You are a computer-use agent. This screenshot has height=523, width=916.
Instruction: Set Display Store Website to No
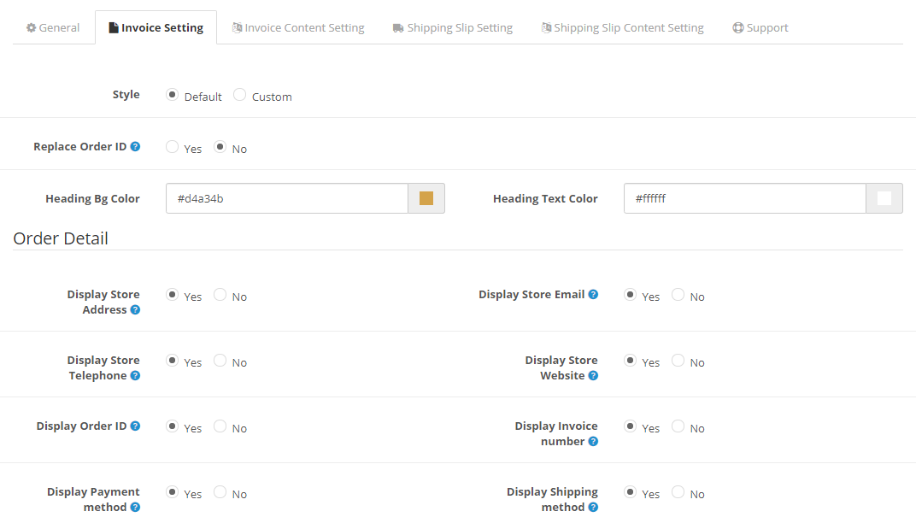click(678, 360)
